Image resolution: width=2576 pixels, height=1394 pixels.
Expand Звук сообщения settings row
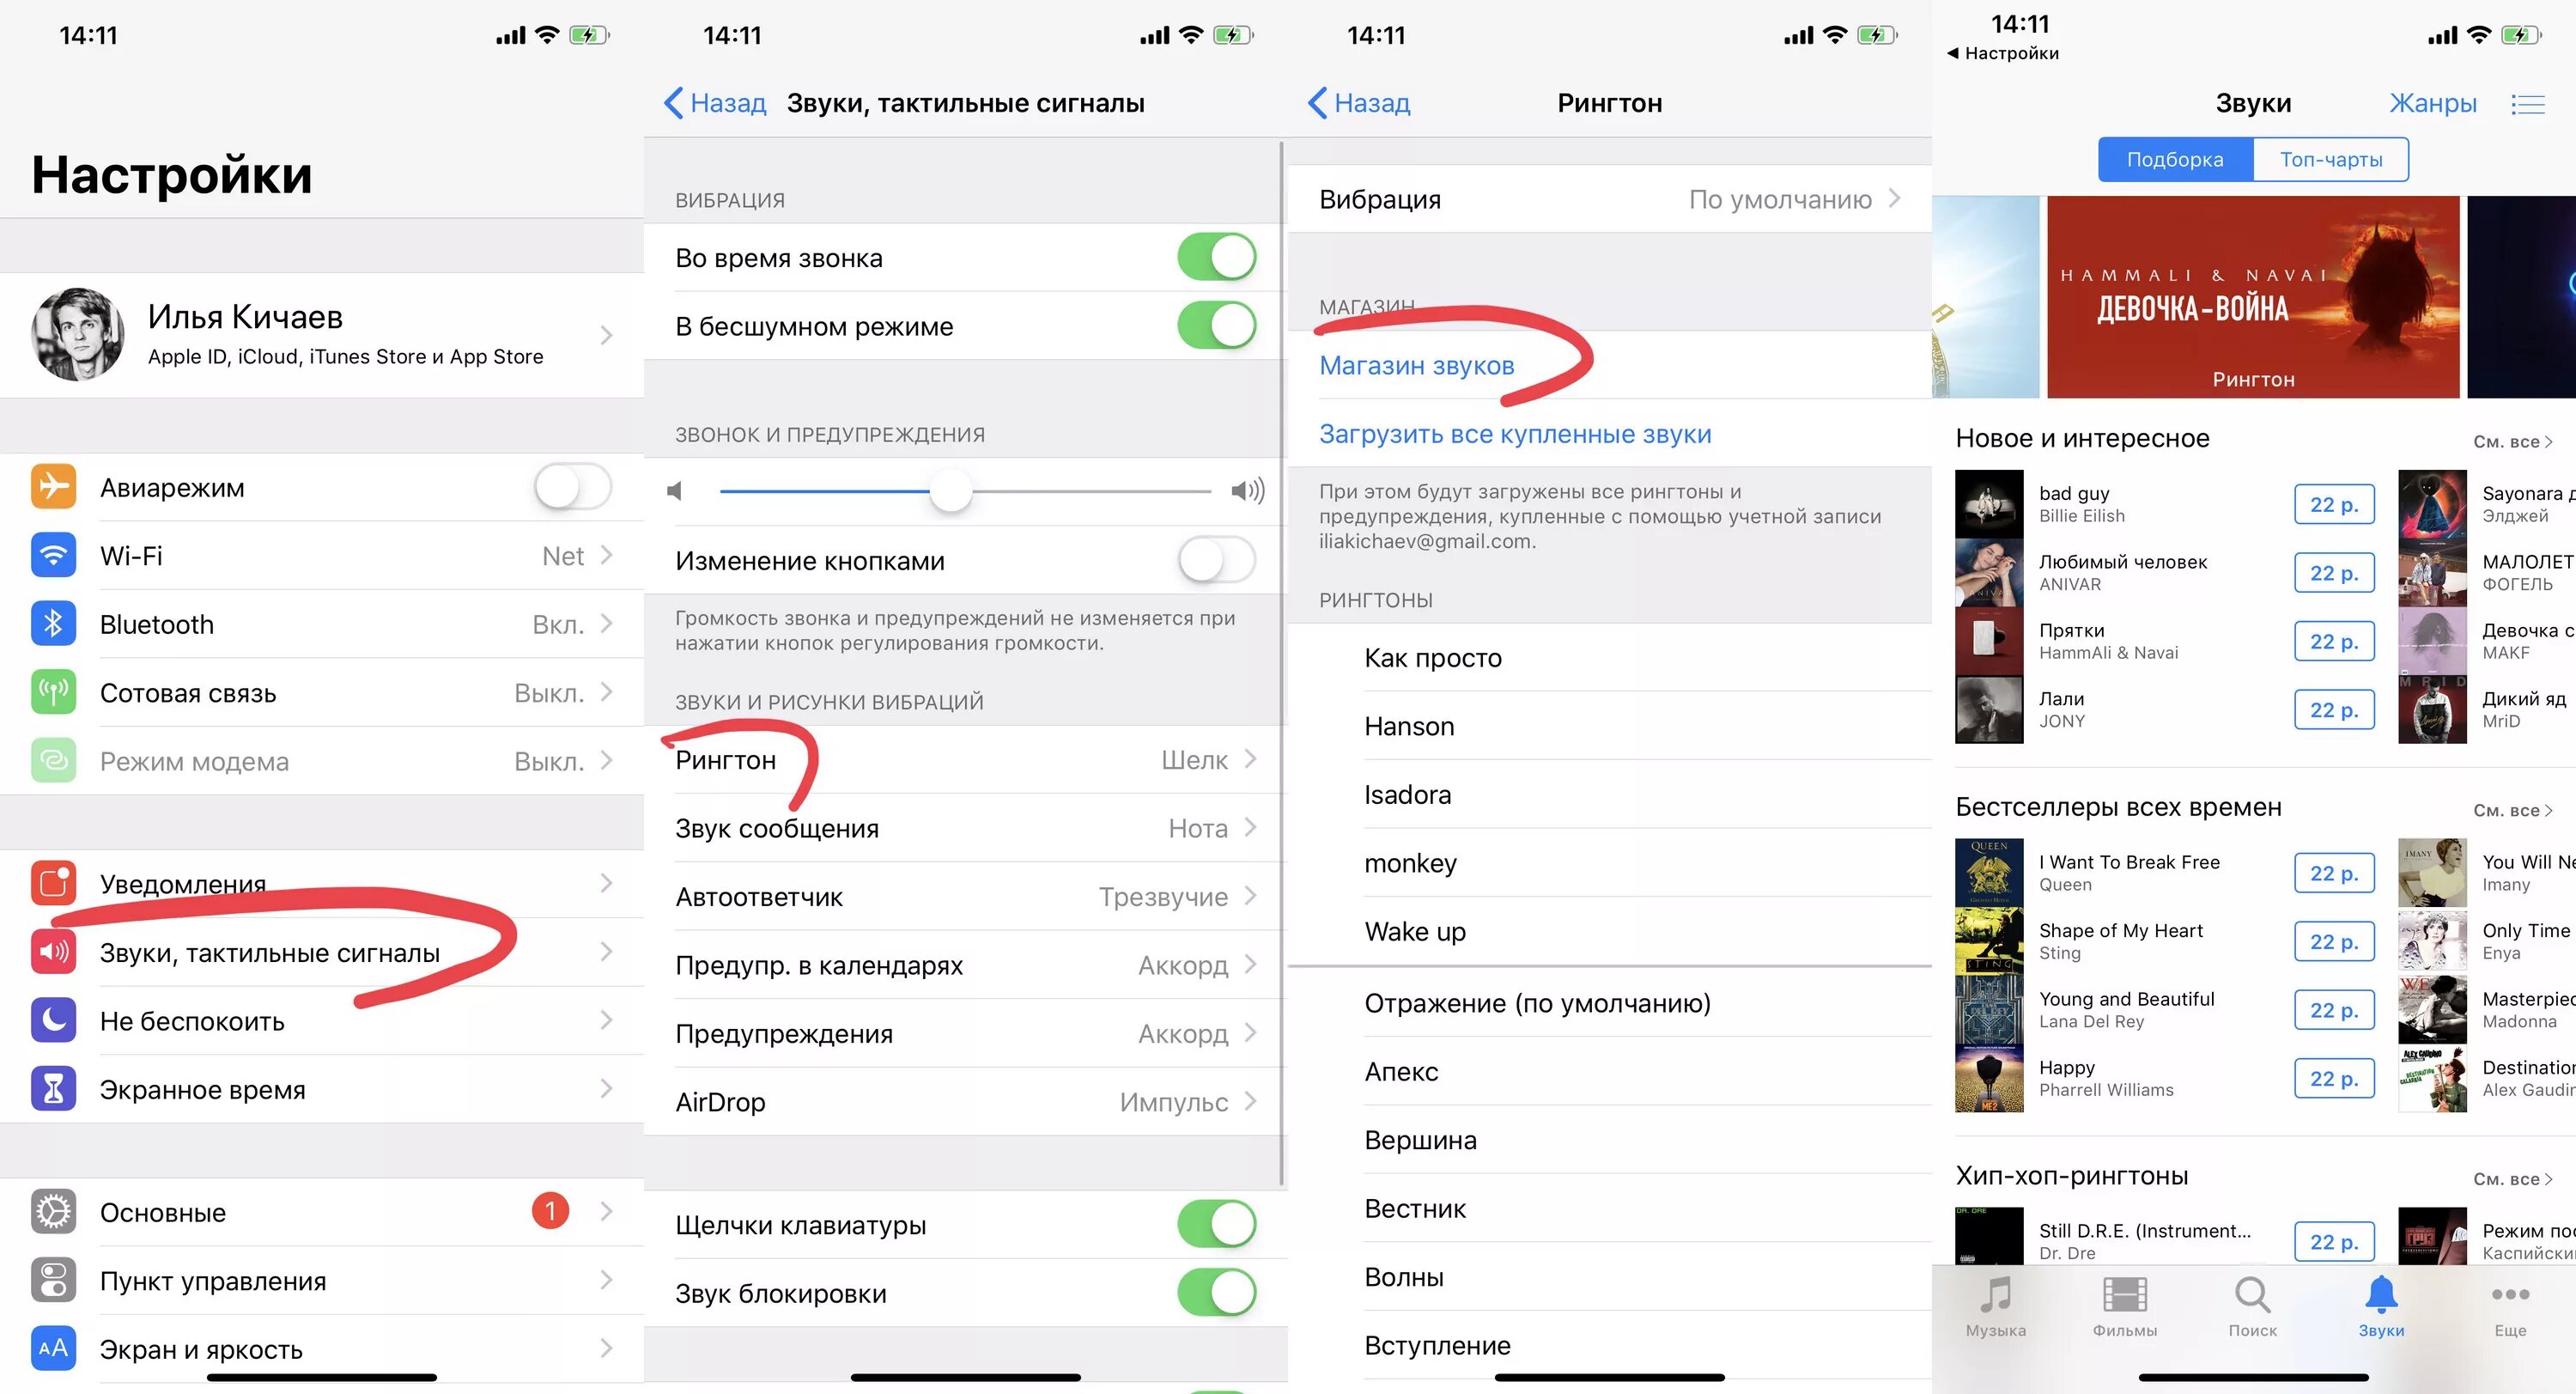tap(963, 829)
